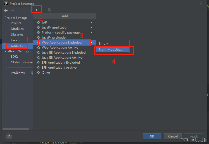This screenshot has height=144, width=209.
Task: Click the OK button
Action: click(x=152, y=136)
